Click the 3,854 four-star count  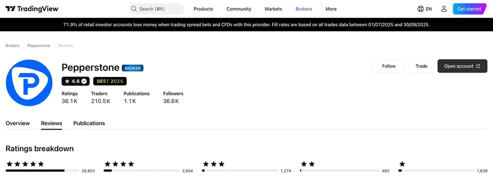point(187,171)
